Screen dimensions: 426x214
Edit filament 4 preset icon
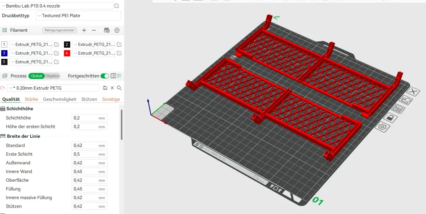pos(119,53)
